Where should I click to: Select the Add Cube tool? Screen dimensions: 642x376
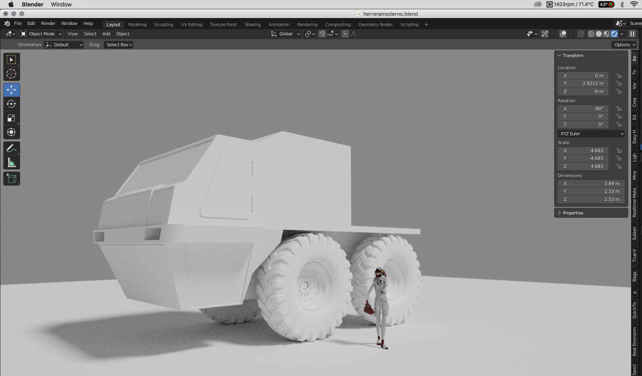tap(11, 178)
